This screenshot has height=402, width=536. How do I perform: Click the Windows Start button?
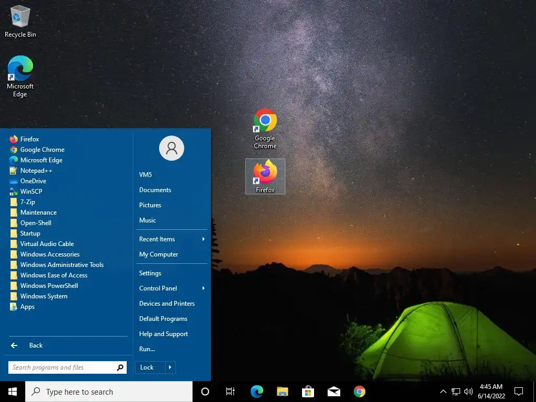tap(13, 392)
